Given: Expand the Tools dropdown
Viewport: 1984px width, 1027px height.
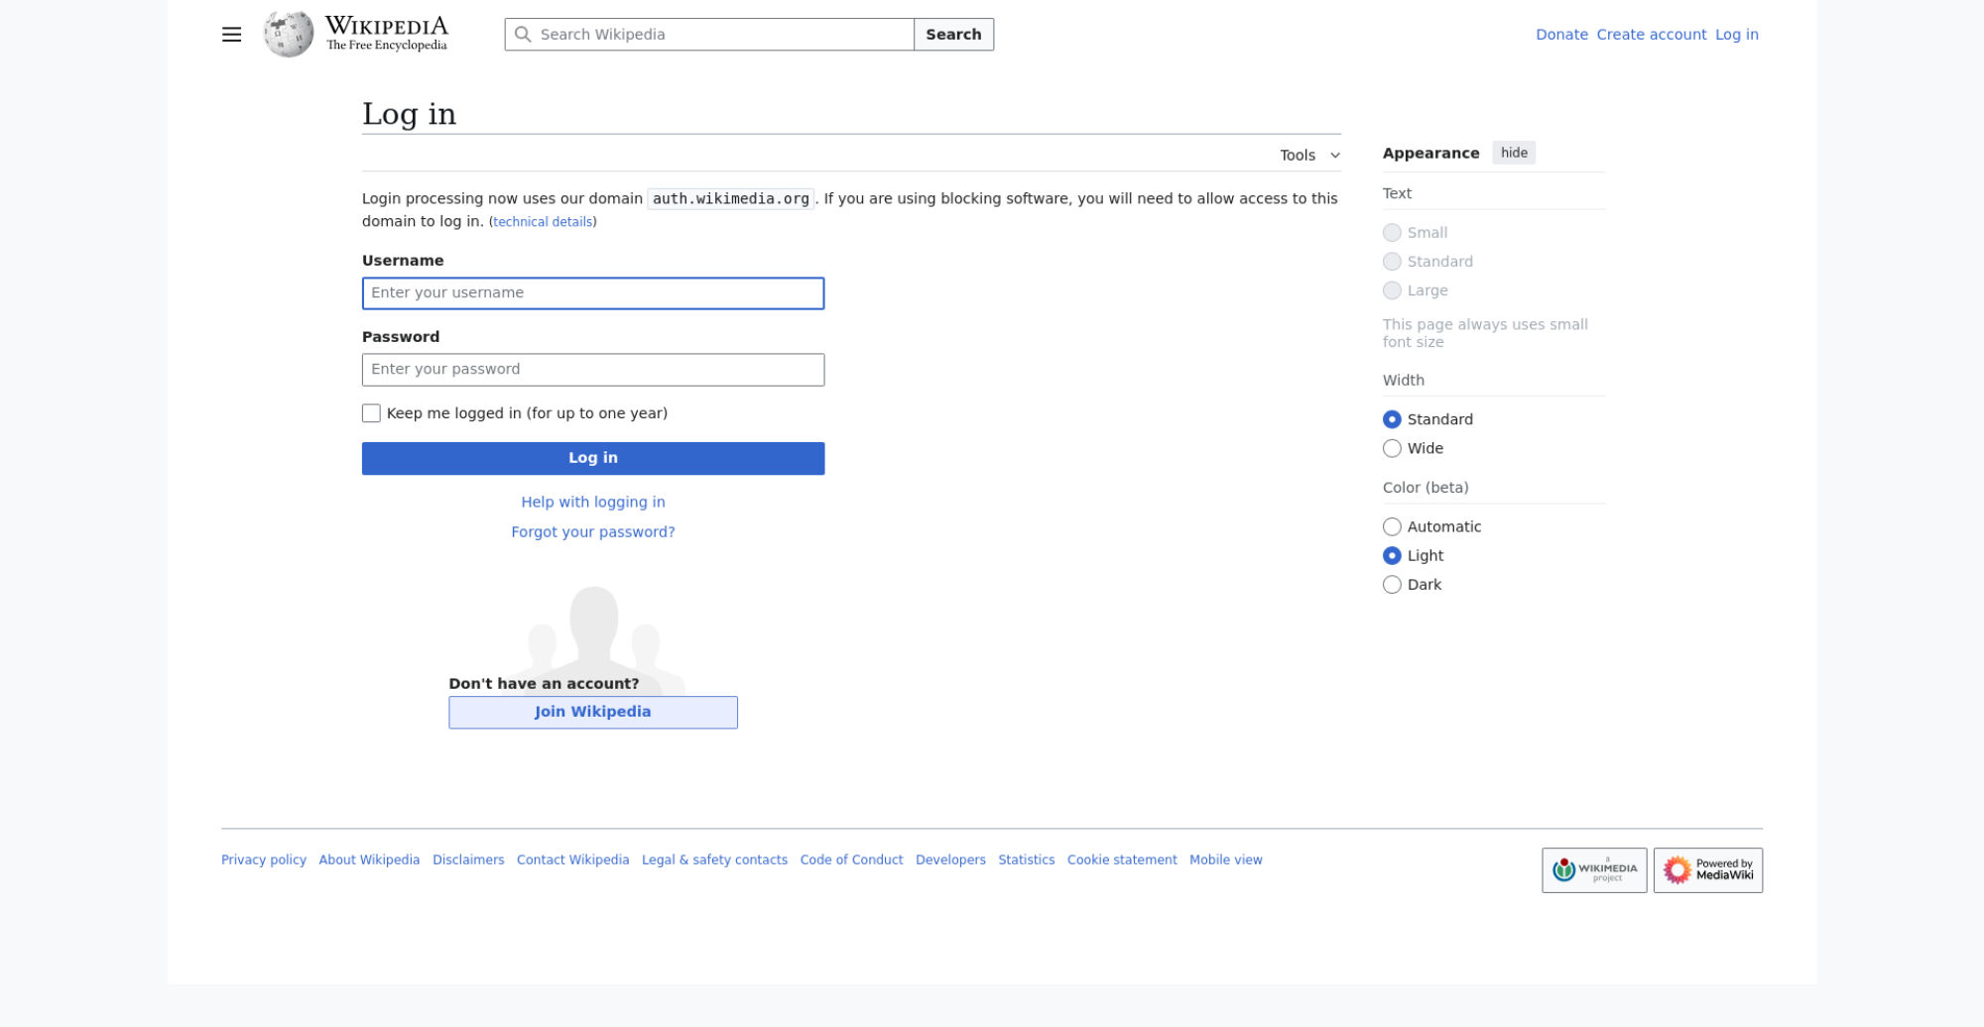Looking at the screenshot, I should [1308, 156].
